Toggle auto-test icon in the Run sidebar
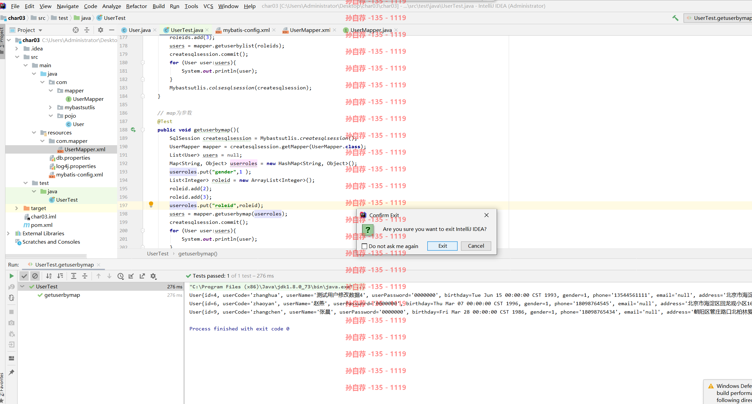Viewport: 752px width, 404px height. [x=11, y=298]
